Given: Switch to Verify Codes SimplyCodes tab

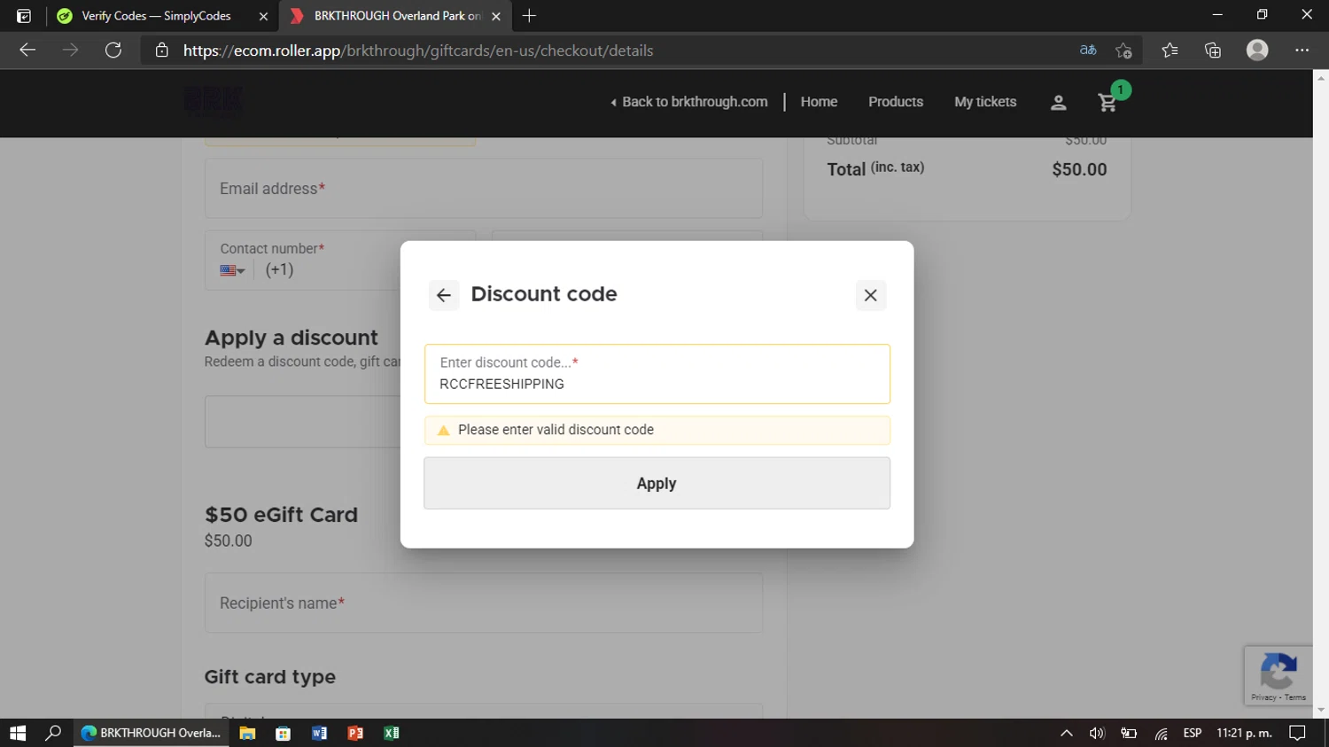Looking at the screenshot, I should [155, 16].
